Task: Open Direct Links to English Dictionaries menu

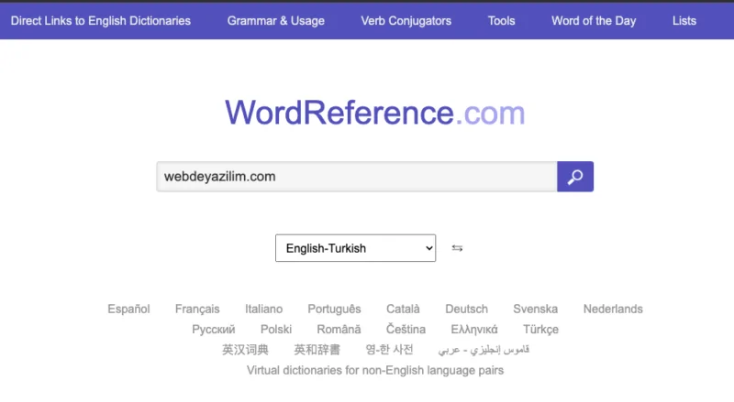Action: tap(101, 21)
